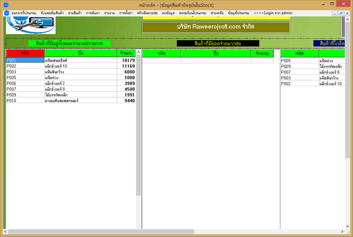This screenshot has height=237, width=353.
Task: Click the quantity cell 10179
Action: [126, 60]
